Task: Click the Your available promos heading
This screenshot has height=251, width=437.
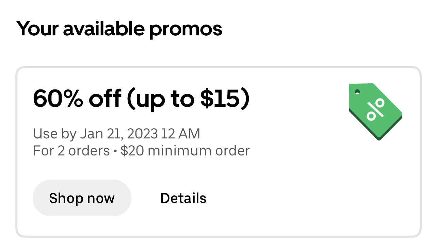Action: click(119, 29)
